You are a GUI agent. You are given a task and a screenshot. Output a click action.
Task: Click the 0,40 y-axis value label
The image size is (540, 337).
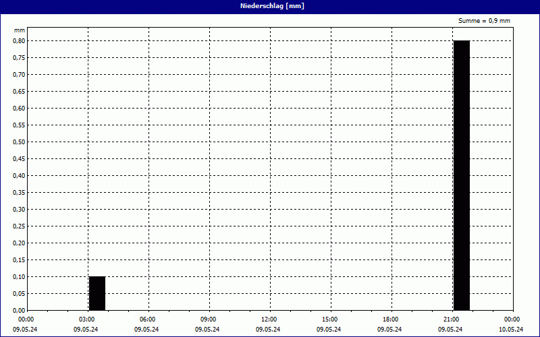click(18, 175)
